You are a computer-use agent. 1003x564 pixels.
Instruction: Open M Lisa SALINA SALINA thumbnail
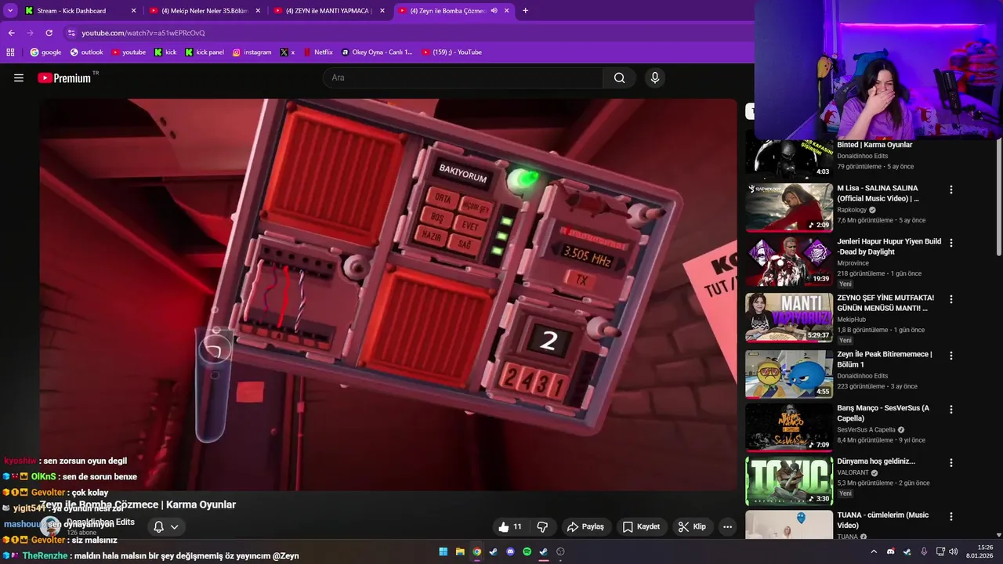pos(789,208)
